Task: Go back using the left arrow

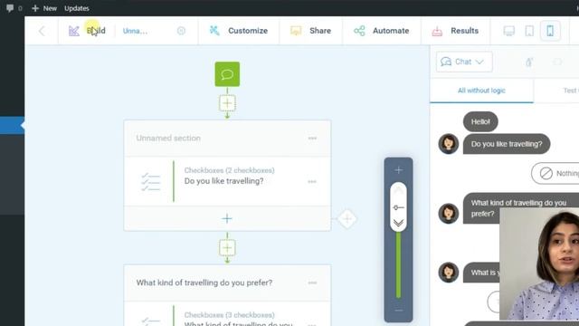Action: point(42,31)
